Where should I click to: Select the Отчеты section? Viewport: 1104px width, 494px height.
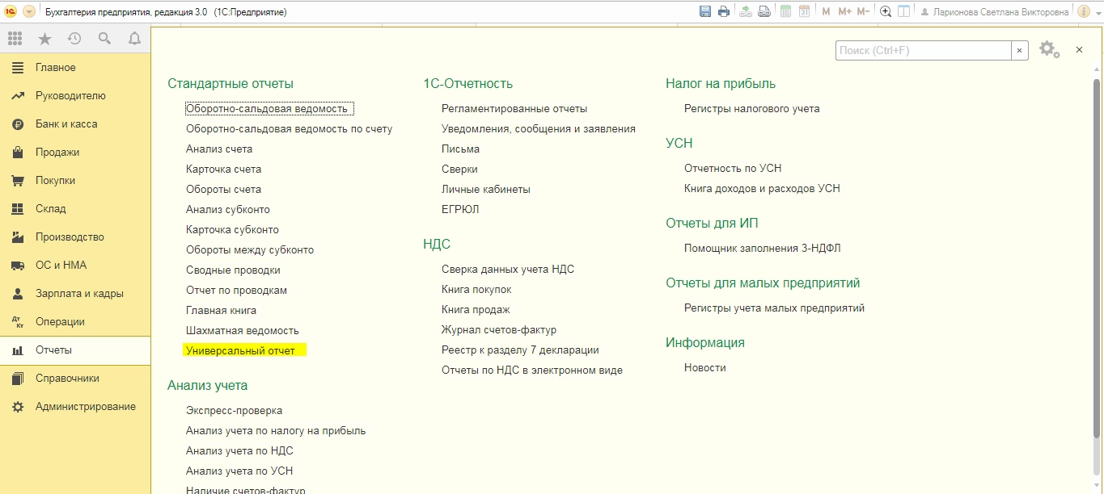75,350
